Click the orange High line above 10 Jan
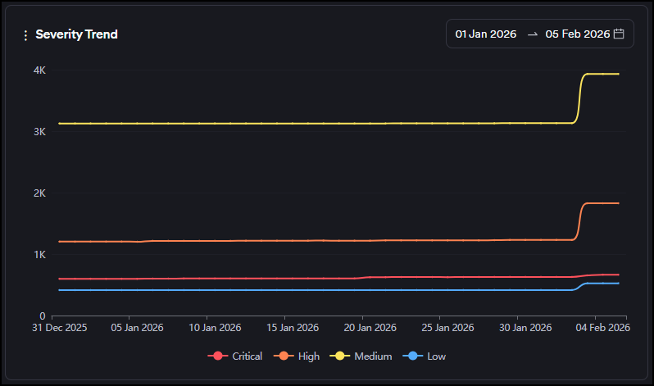This screenshot has width=654, height=386. tap(207, 241)
